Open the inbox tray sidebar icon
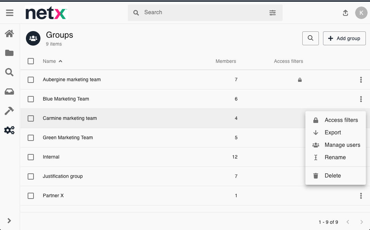 click(x=9, y=92)
